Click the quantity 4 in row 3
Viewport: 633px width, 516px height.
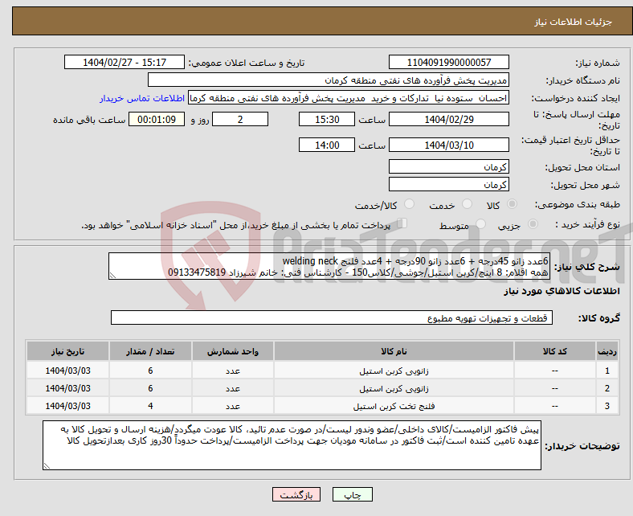pyautogui.click(x=150, y=406)
